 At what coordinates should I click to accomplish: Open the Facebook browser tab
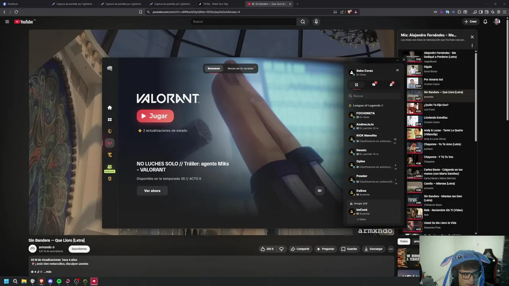[x=24, y=4]
